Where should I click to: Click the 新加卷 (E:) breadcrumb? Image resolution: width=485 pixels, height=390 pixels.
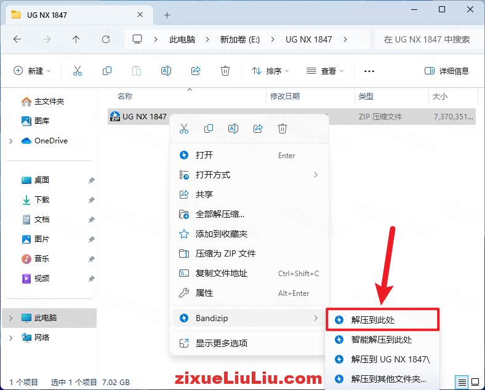(x=239, y=39)
